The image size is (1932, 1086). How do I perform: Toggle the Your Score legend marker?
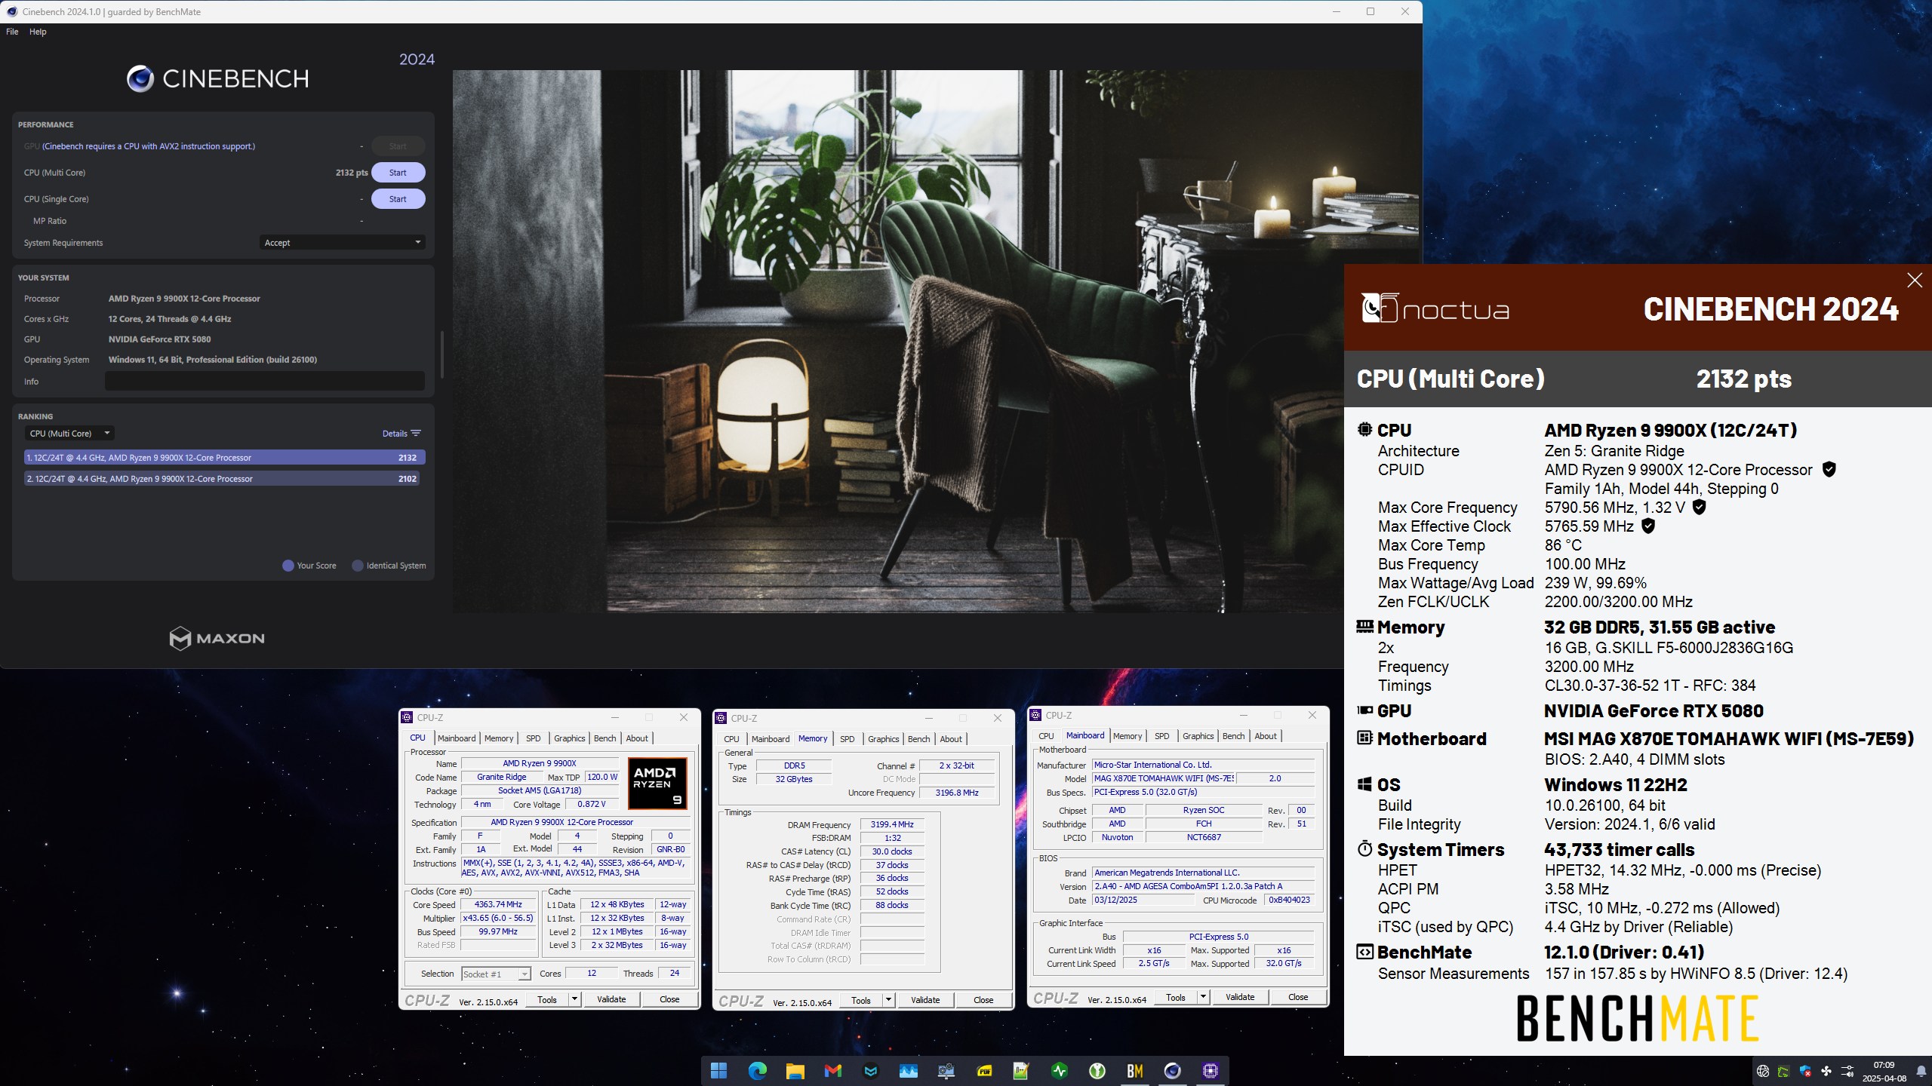(x=288, y=566)
